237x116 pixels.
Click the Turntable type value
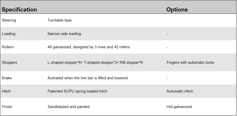point(60,20)
